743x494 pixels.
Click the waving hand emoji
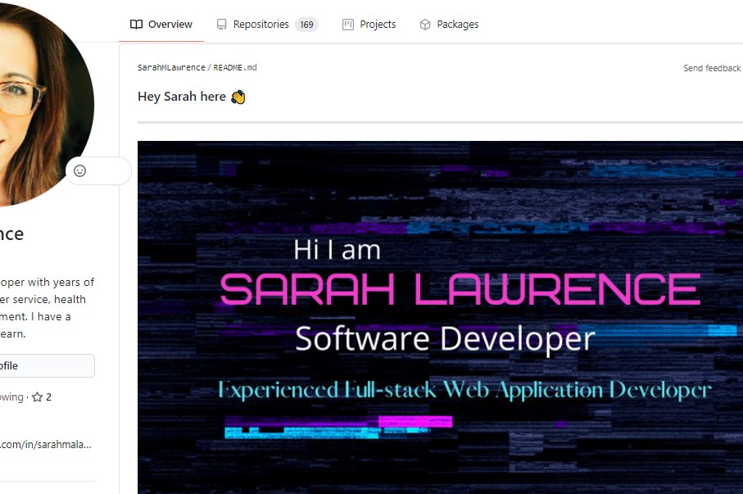(238, 97)
